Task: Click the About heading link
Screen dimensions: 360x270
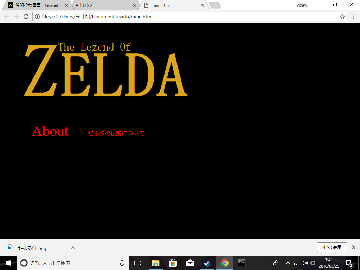Action: 50,131
